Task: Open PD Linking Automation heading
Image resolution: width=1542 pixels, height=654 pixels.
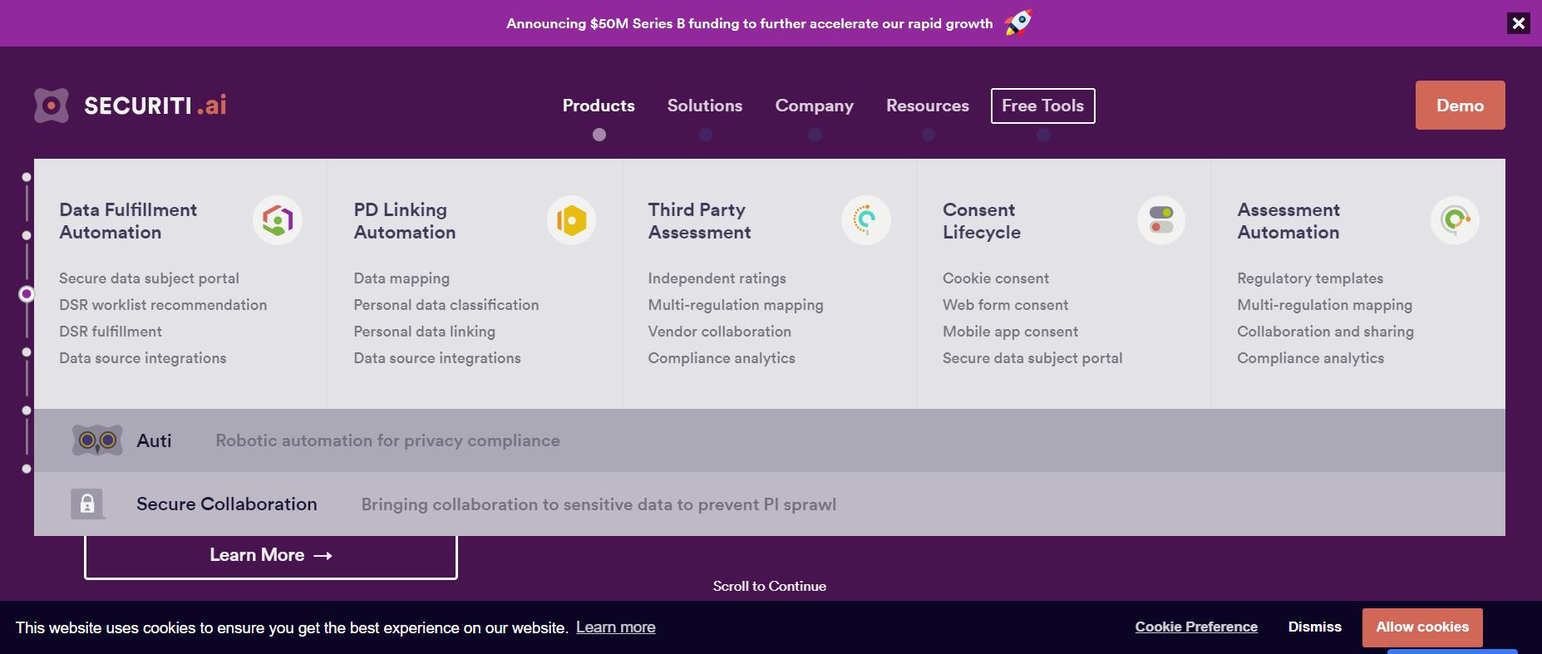Action: 405,221
